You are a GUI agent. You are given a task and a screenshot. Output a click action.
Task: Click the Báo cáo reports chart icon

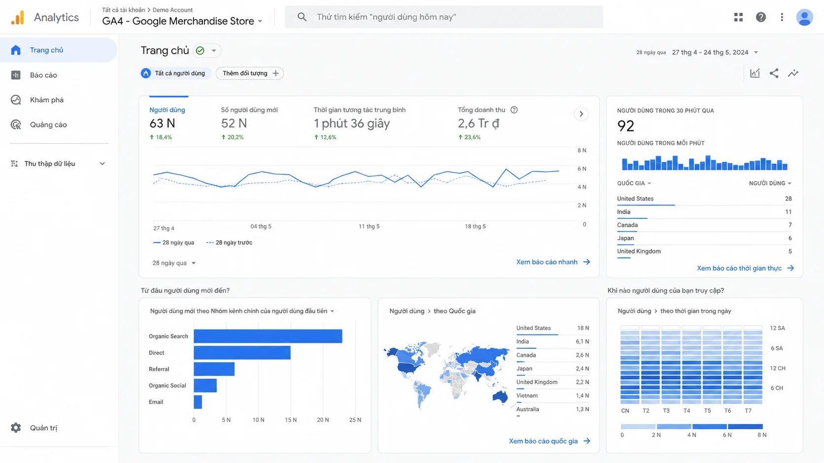coord(16,75)
